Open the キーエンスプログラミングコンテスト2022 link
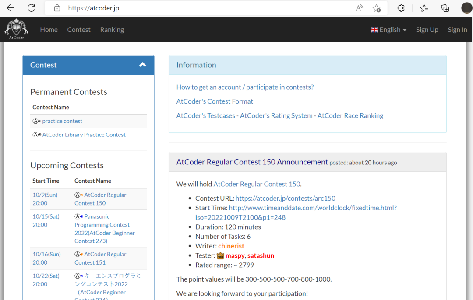The height and width of the screenshot is (300, 473). coord(108,286)
